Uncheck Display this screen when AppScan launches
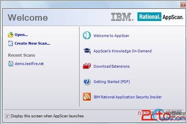 click(x=7, y=116)
